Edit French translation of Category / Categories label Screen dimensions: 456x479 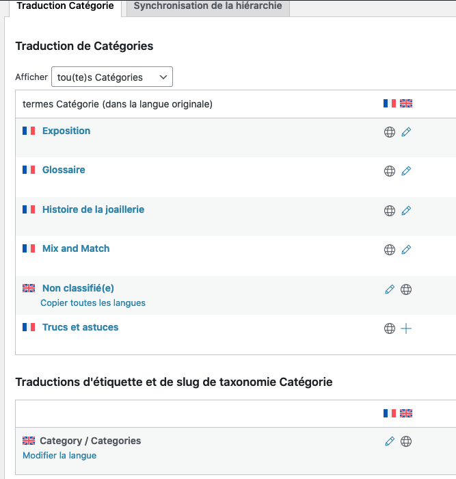click(390, 441)
